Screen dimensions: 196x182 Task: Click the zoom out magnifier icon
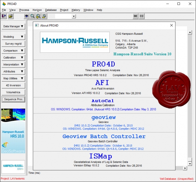pyautogui.click(x=44, y=16)
